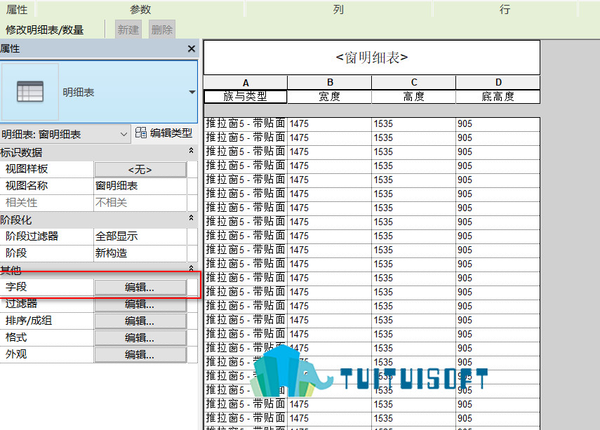Open the 外观 编辑 button
Screen dimensions: 600x430
pos(140,355)
